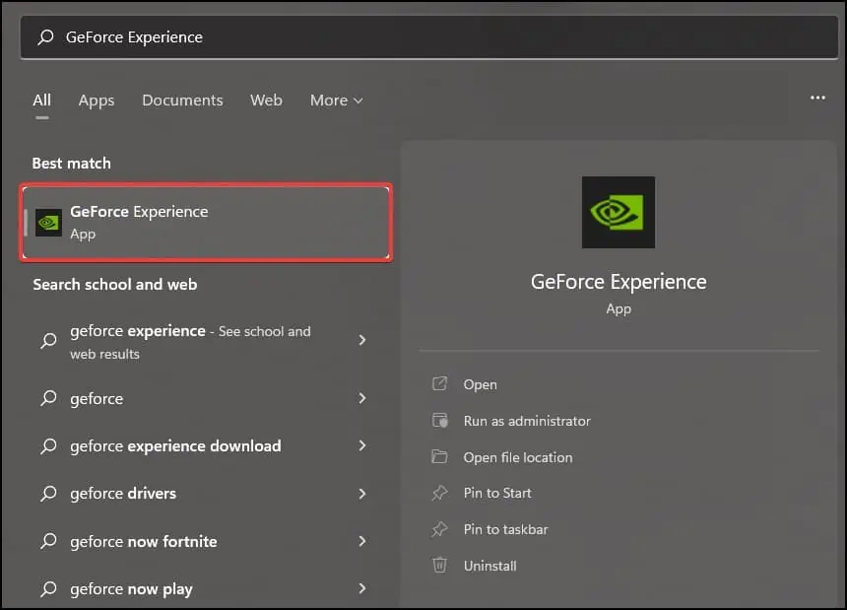Expand the geforce now fortnite suggestion chevron
Viewport: 847px width, 610px height.
click(362, 541)
